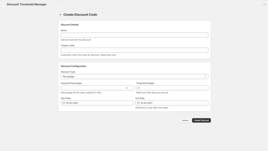Open the Discount Type dropdown
Viewport: 268px width, 151px height.
(x=134, y=77)
